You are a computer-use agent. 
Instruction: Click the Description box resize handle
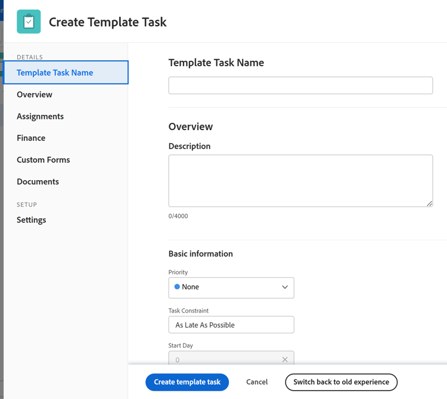click(429, 203)
